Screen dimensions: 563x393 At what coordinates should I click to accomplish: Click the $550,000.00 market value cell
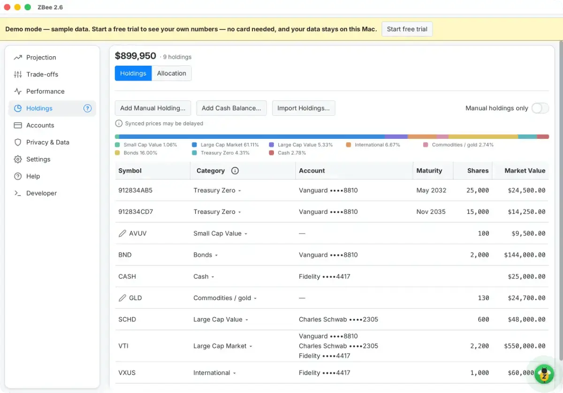(x=525, y=346)
